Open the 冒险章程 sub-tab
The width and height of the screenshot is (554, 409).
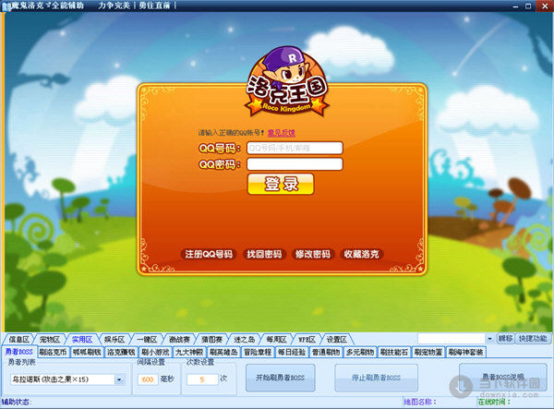[258, 352]
